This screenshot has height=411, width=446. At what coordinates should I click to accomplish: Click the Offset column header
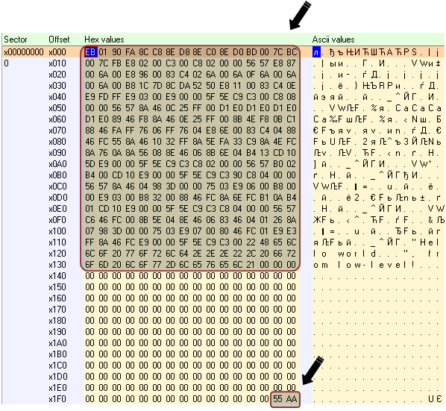(x=59, y=40)
